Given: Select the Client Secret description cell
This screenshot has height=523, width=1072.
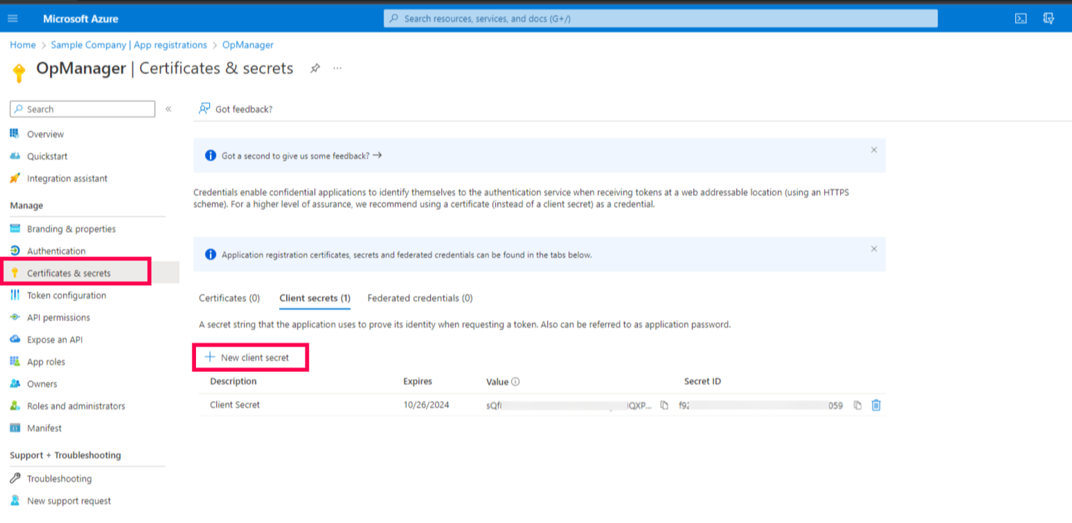Looking at the screenshot, I should 235,405.
